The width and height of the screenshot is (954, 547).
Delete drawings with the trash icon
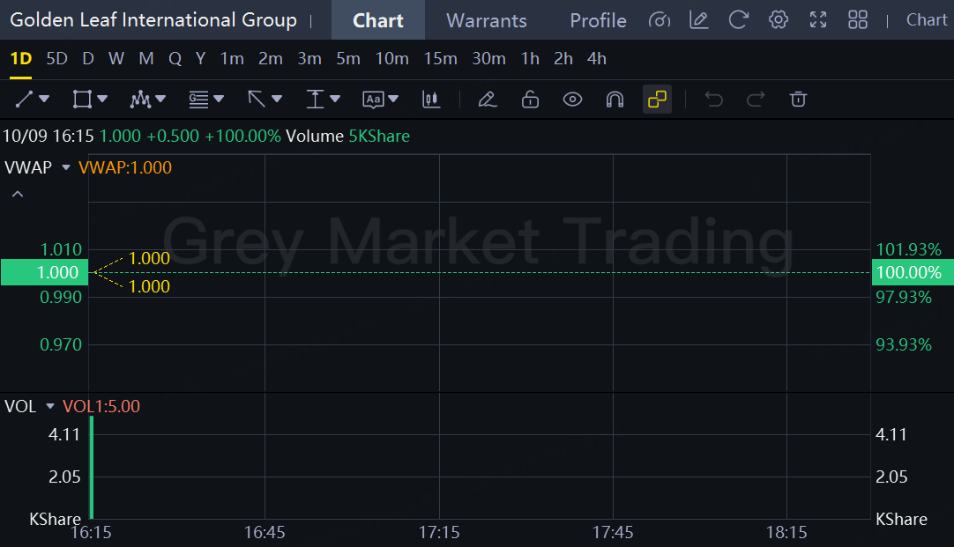(x=798, y=100)
